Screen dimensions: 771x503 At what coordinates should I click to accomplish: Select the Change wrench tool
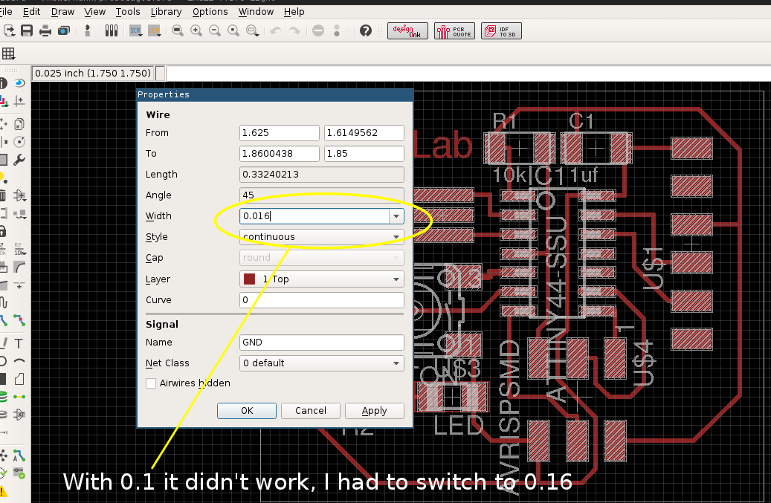tap(19, 160)
